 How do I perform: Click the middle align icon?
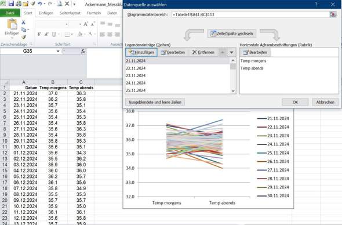(110, 24)
